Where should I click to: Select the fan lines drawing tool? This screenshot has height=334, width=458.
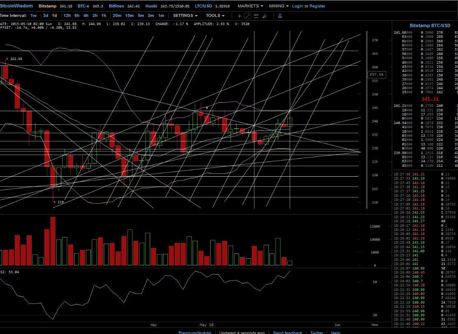(265, 16)
